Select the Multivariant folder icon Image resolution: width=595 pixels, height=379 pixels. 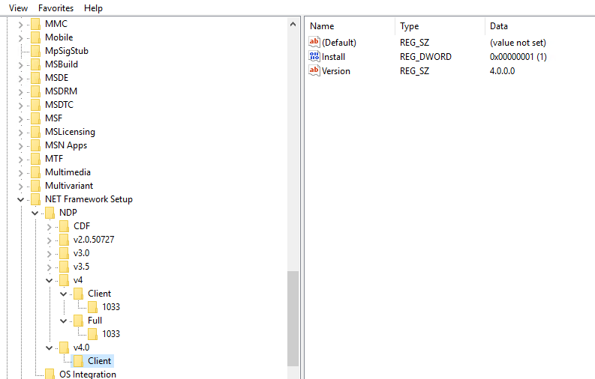coord(36,186)
